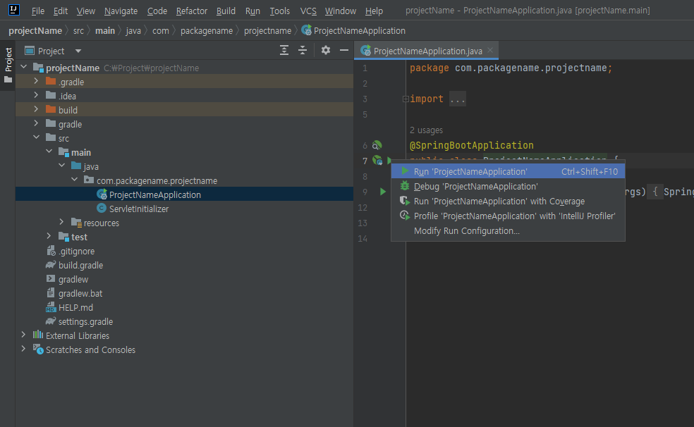Expand the .gradle folder
Screen dimensions: 694x427
click(x=36, y=81)
